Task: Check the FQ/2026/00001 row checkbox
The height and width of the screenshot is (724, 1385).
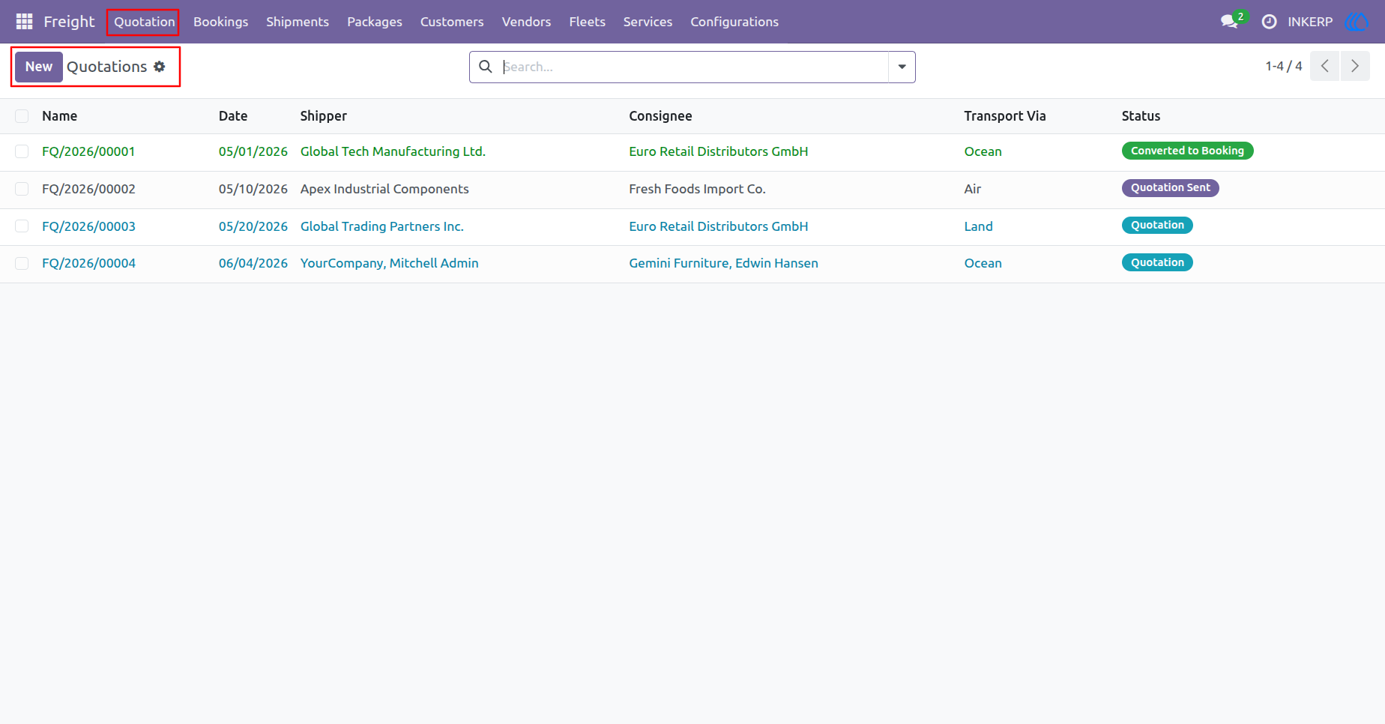Action: pyautogui.click(x=22, y=151)
